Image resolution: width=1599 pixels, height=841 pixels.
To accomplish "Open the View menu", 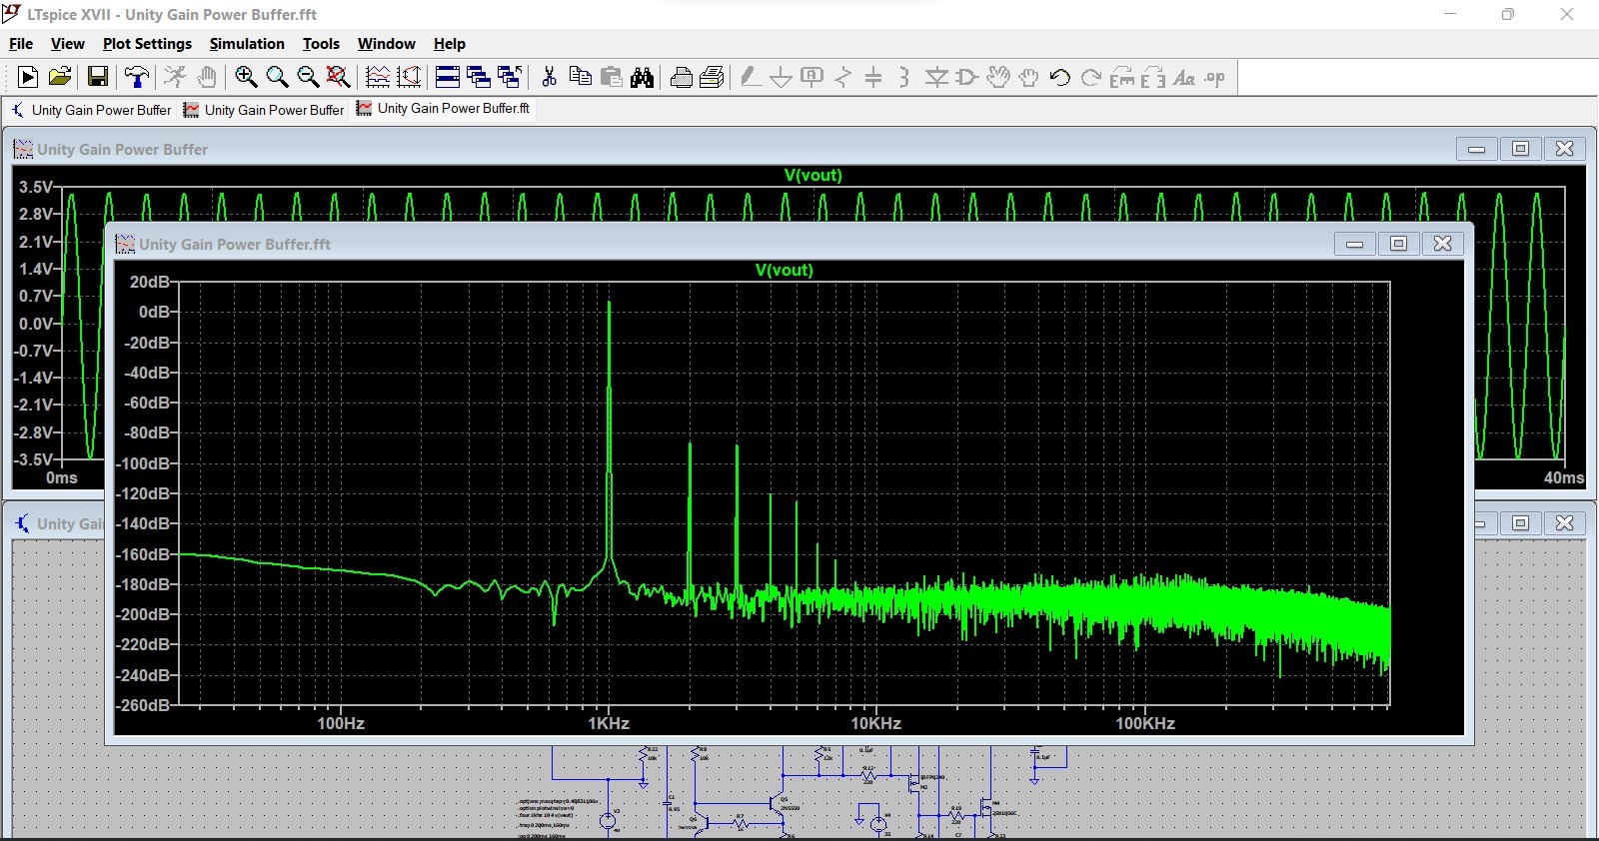I will (67, 44).
